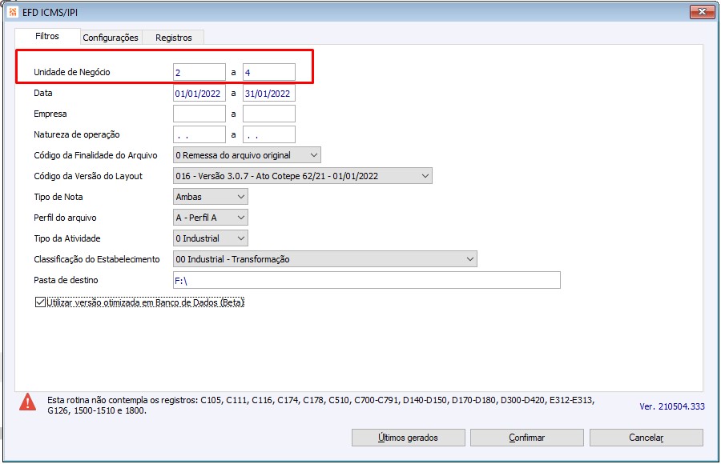Click the 'Esta rotina não contempla os registros' notice
Image resolution: width=721 pixels, height=464 pixels.
tap(320, 405)
